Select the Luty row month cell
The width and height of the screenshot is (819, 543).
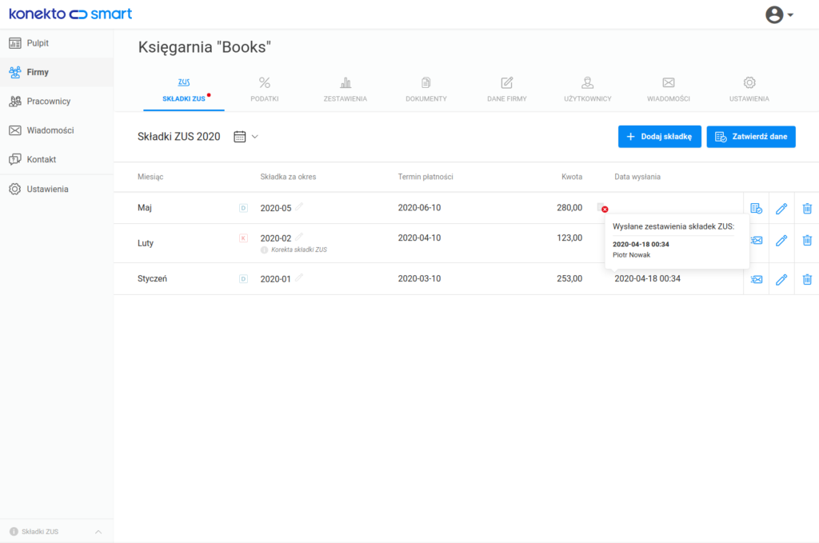(146, 243)
